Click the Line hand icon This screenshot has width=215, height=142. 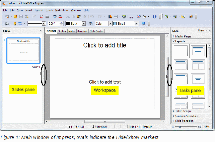[15, 23]
